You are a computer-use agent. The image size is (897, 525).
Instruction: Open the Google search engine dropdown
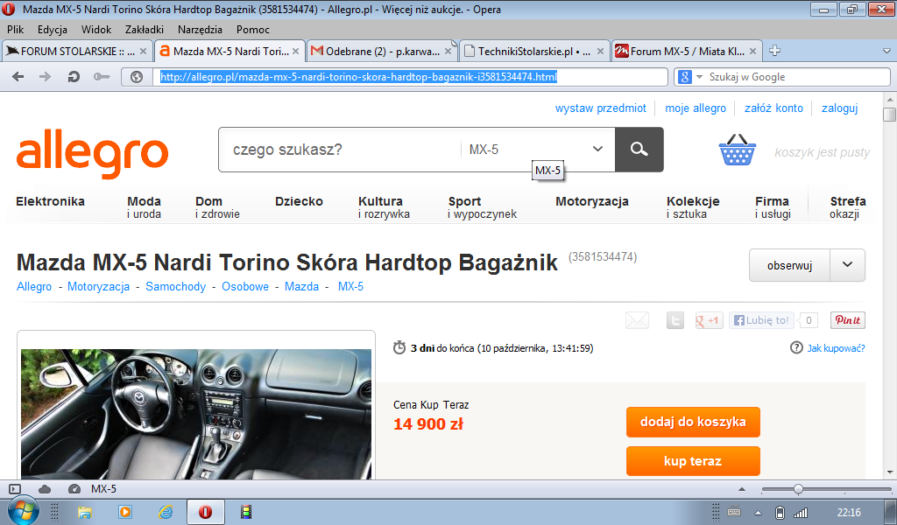[x=699, y=77]
